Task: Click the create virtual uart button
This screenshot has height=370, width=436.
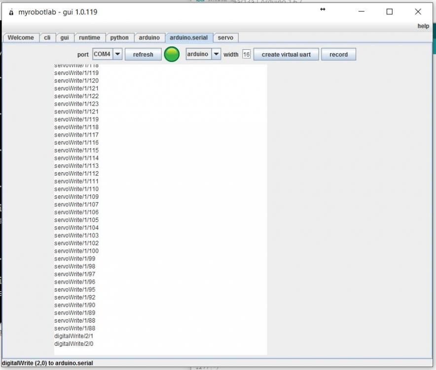Action: coord(286,54)
